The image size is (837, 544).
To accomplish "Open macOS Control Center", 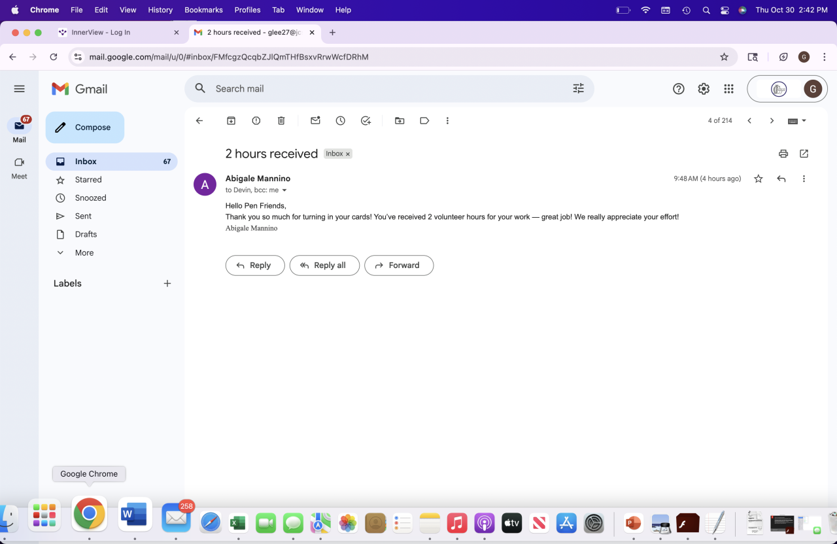I will coord(725,10).
